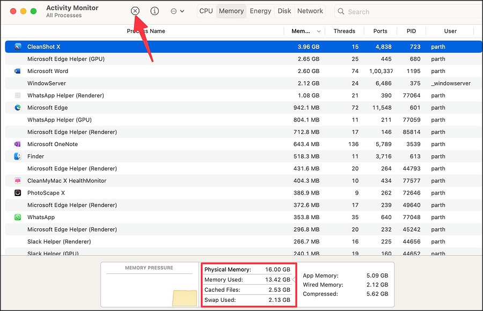
Task: Switch to the Energy tab
Action: pyautogui.click(x=260, y=11)
